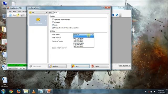Open the file explorer taskbar icon
The height and width of the screenshot is (94, 168).
[26, 91]
